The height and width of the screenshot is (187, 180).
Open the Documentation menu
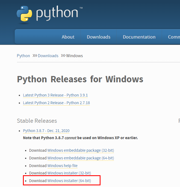(139, 37)
